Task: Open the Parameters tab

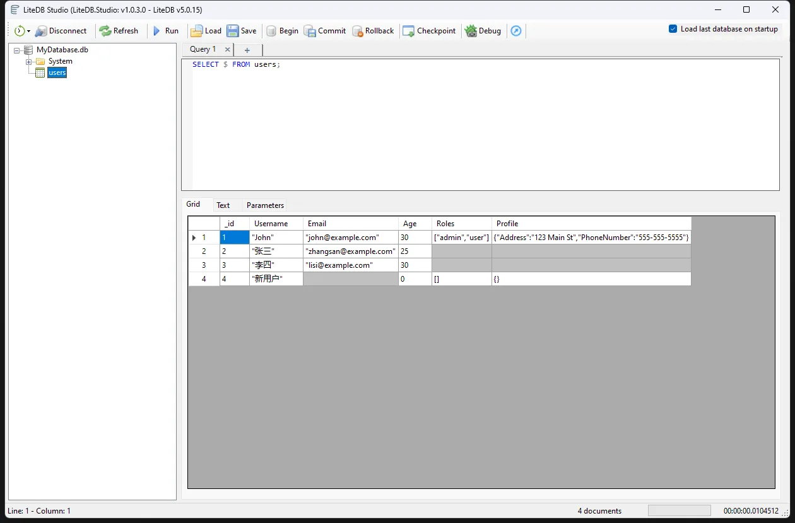Action: pyautogui.click(x=265, y=205)
